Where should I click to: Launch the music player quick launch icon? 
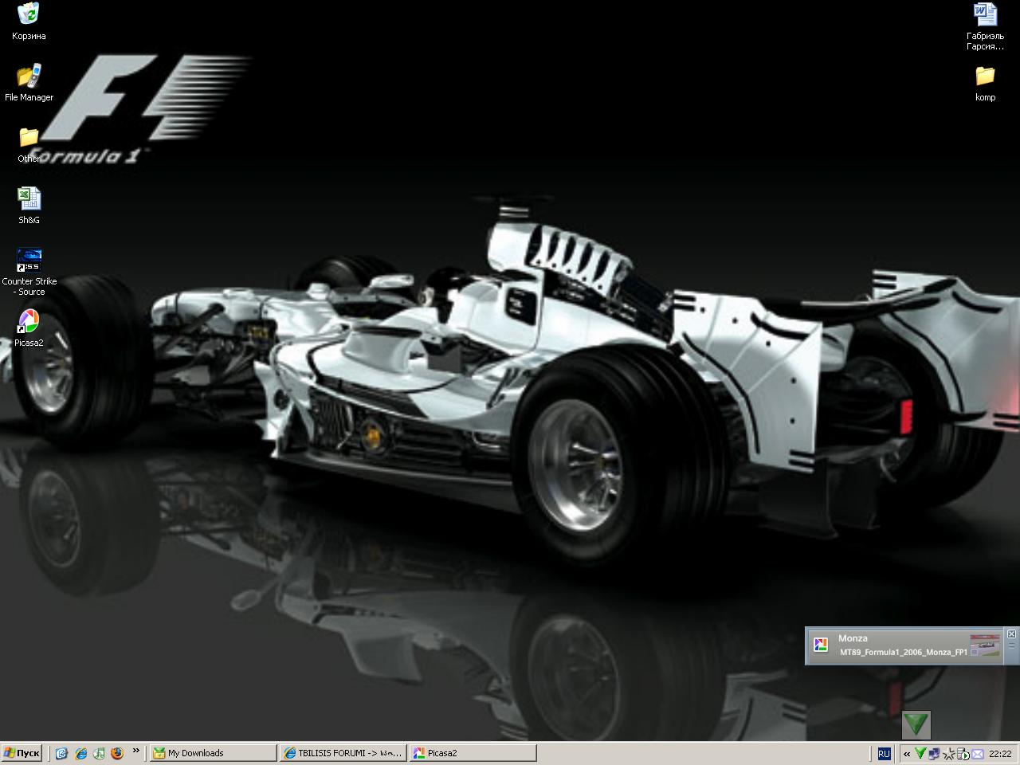click(99, 753)
